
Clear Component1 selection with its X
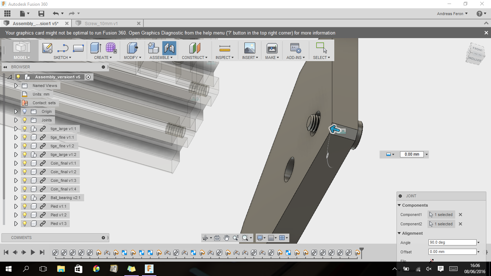click(460, 215)
